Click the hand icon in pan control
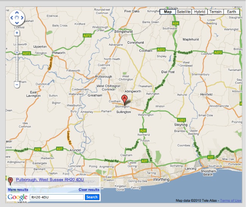This screenshot has height=207, width=246. (x=17, y=18)
